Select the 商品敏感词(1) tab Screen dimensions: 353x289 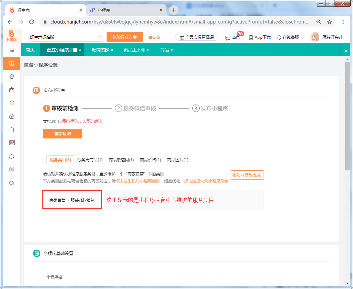click(121, 160)
